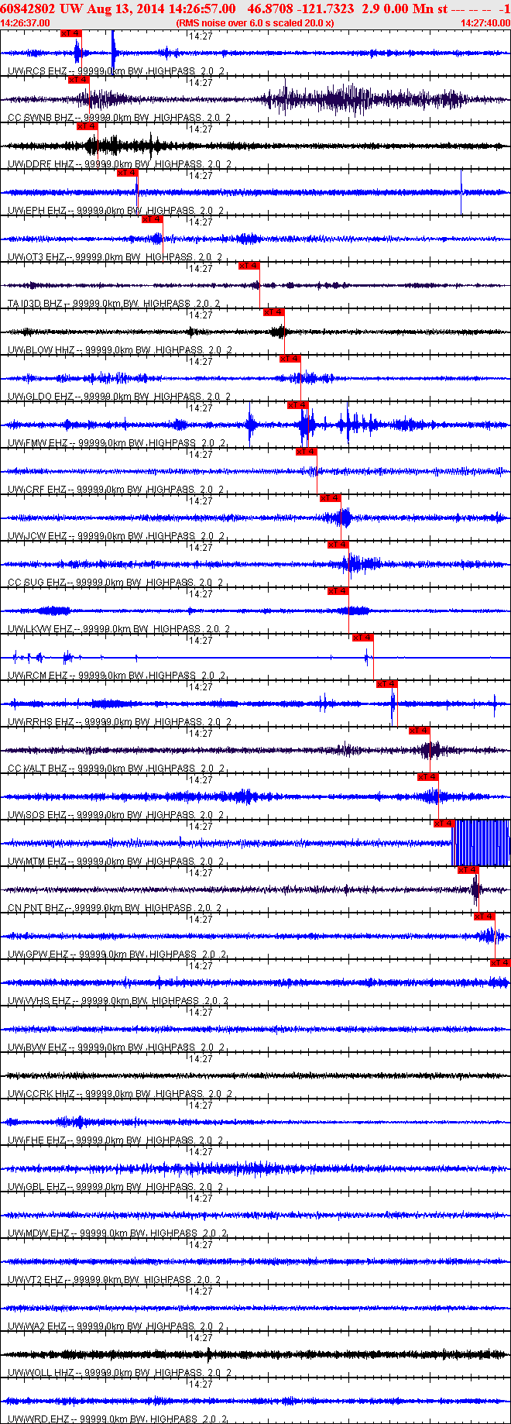Click the red pick marker on the SOS EHZ trace
The width and height of the screenshot is (511, 1424).
pyautogui.click(x=428, y=777)
